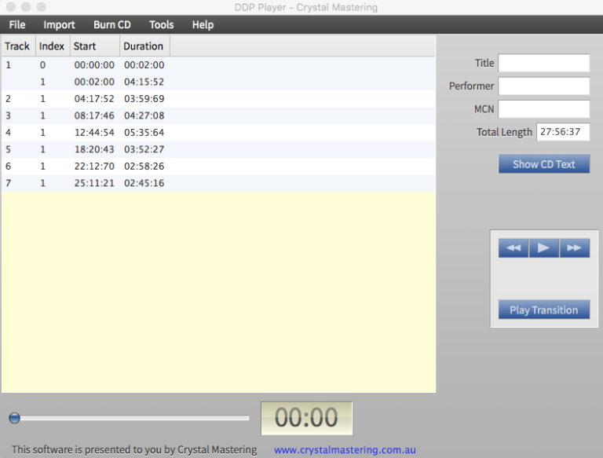Click the Show CD Text button
This screenshot has width=603, height=458.
[x=543, y=164]
